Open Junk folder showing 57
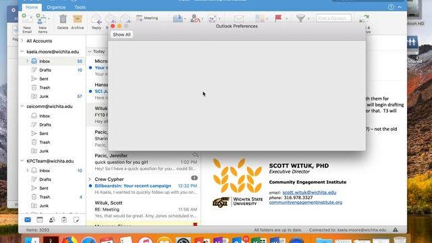Image resolution: width=432 pixels, height=243 pixels. click(x=52, y=97)
